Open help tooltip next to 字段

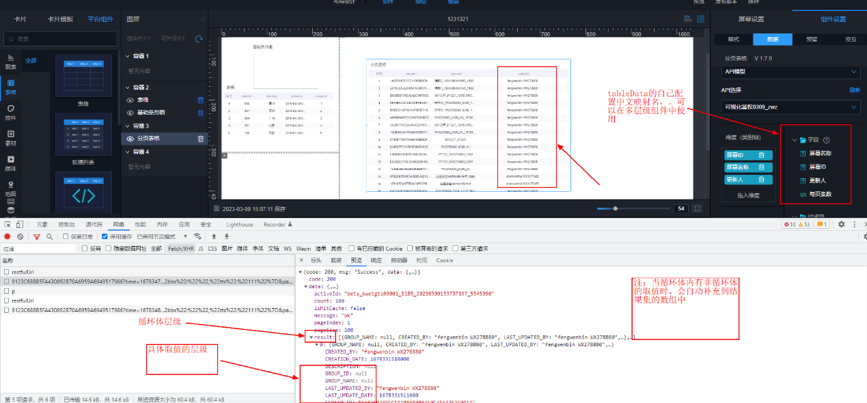click(826, 139)
